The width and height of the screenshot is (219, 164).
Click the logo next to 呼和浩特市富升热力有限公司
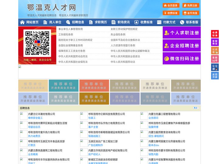[23, 134]
